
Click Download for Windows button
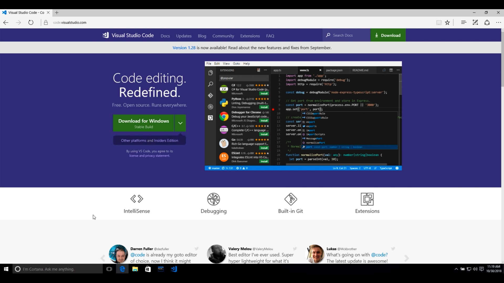coord(144,123)
